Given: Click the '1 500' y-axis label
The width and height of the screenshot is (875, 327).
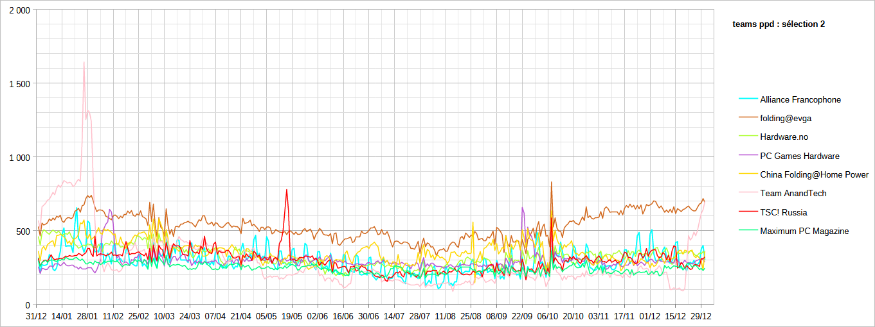Looking at the screenshot, I should coord(19,83).
